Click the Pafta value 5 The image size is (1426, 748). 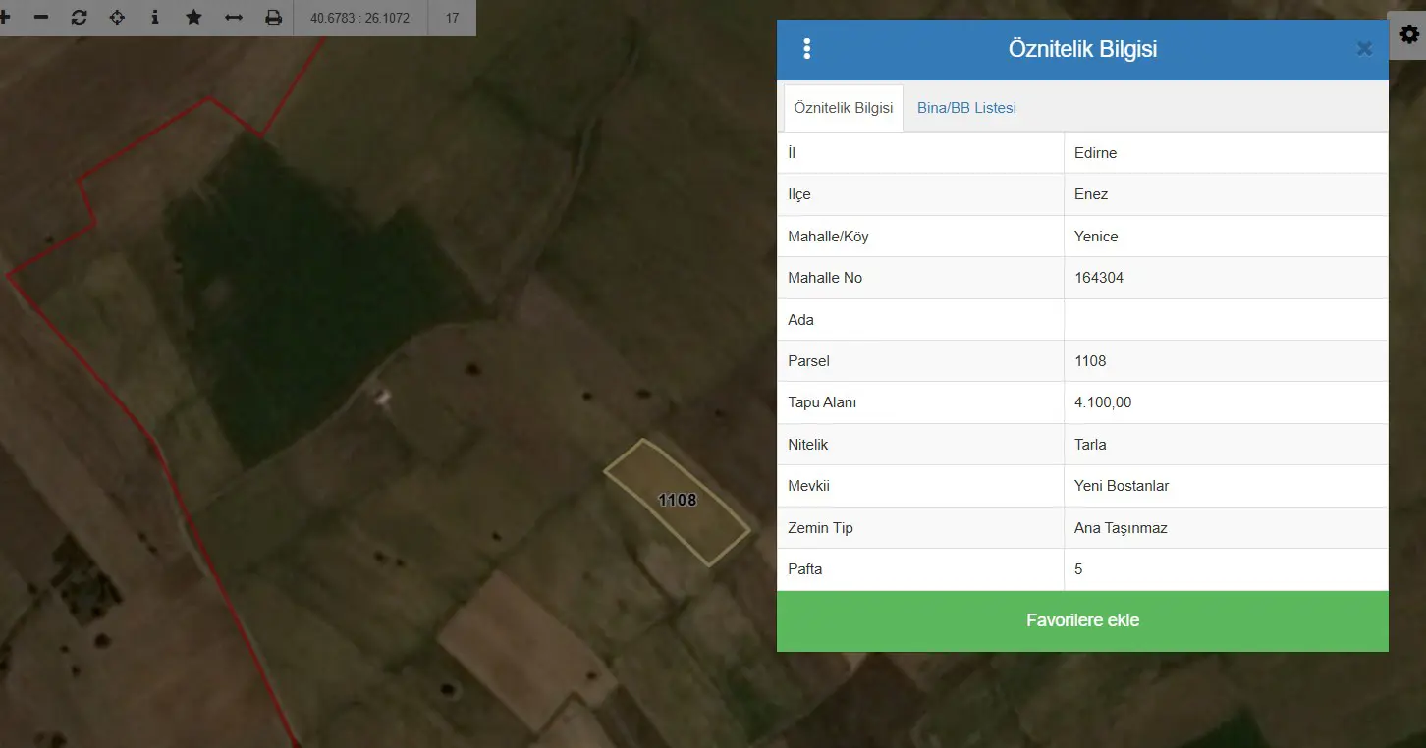pos(1078,569)
